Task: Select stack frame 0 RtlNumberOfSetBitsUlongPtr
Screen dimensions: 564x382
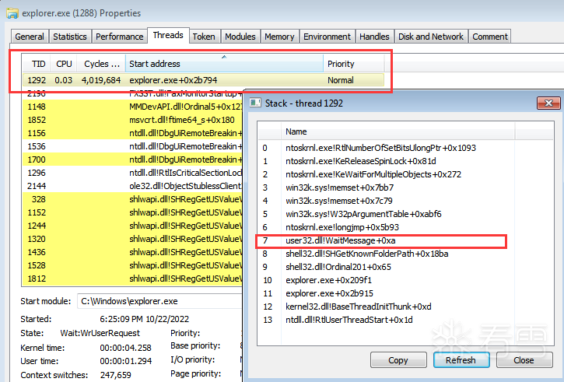Action: point(387,148)
